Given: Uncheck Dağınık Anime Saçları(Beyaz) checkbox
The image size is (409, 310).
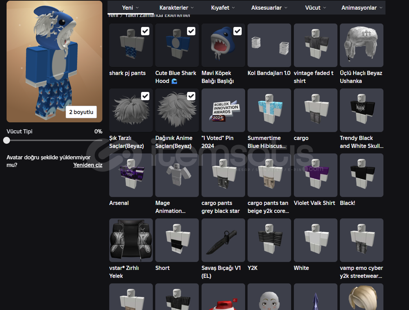Looking at the screenshot, I should click(191, 96).
